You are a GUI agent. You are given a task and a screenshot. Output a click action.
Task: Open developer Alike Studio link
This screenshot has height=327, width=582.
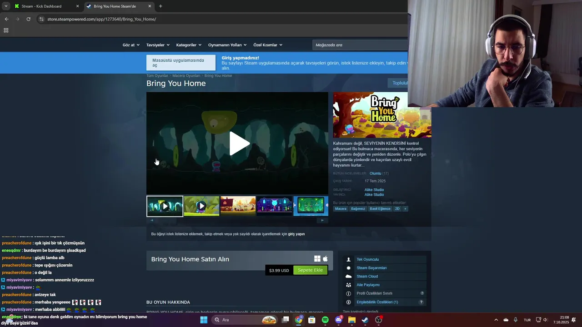(374, 190)
